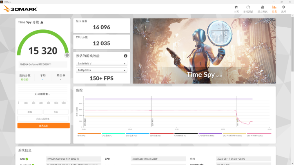The image size is (294, 165).
Task: Click green GPU status check icon
Action: click(x=27, y=159)
